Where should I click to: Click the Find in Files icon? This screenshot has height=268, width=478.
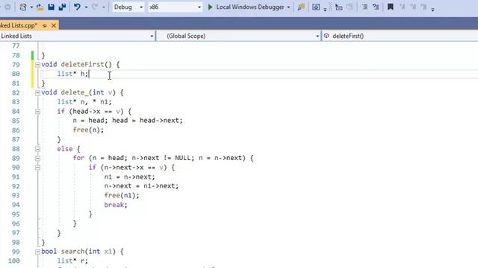(x=301, y=7)
